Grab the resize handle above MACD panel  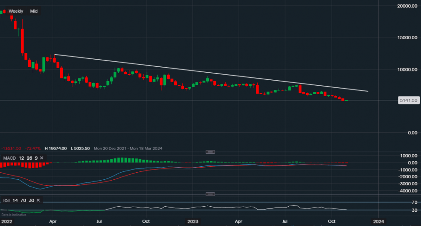tap(210, 152)
